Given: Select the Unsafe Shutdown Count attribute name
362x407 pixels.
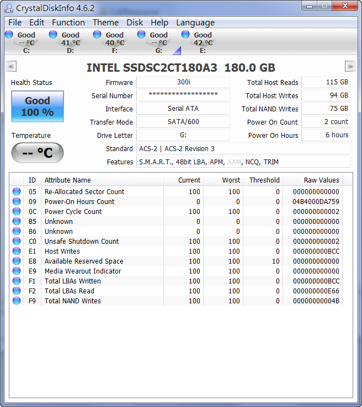Looking at the screenshot, I should (82, 241).
